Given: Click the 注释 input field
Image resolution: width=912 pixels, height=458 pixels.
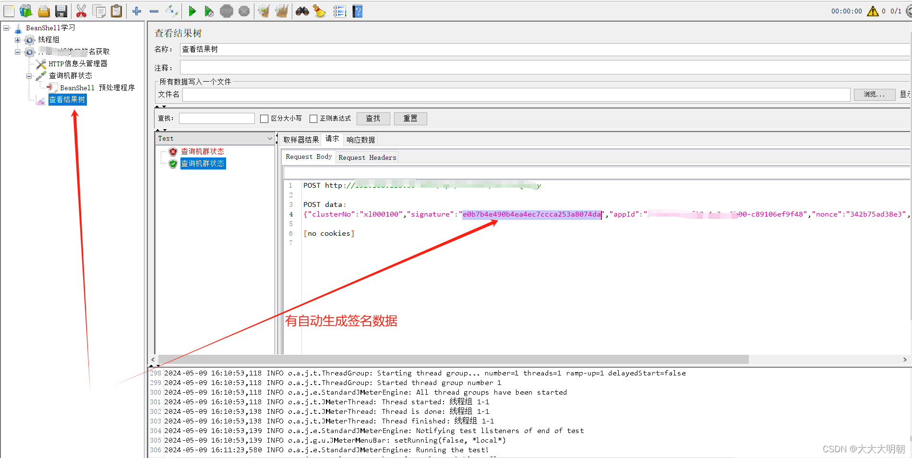Looking at the screenshot, I should [x=545, y=68].
